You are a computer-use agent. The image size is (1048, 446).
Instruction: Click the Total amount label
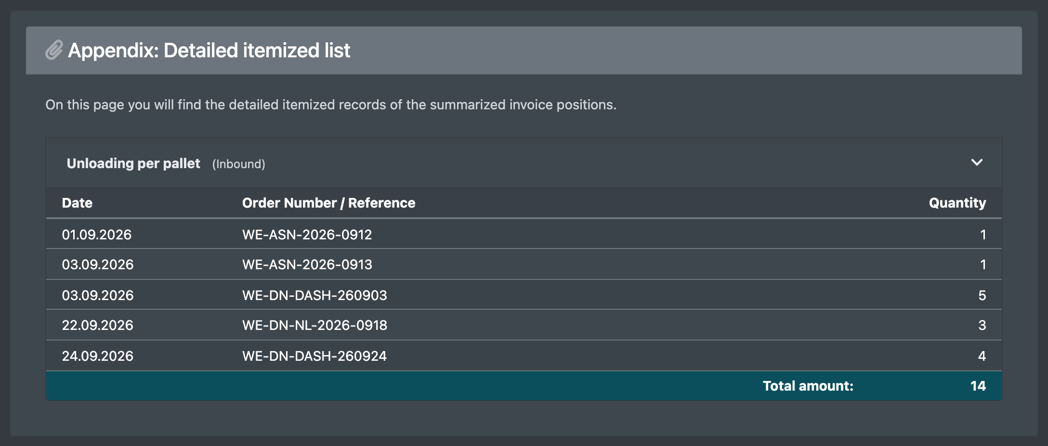click(x=808, y=386)
